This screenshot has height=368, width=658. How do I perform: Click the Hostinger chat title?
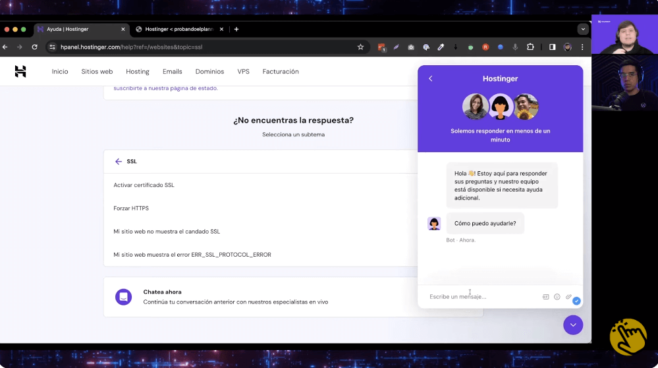(x=500, y=78)
